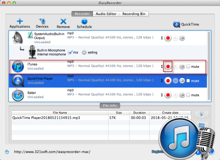Click SystemAudio edit pencil icon

coord(30,35)
